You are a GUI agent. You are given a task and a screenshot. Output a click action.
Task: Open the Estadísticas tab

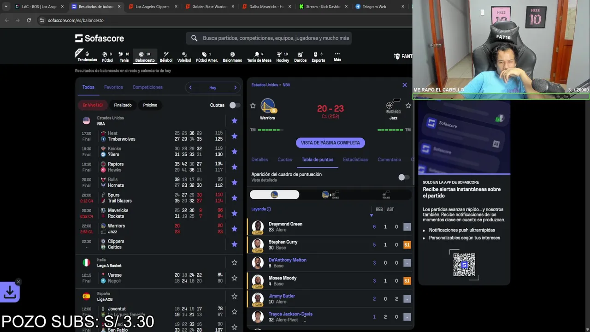tap(355, 160)
